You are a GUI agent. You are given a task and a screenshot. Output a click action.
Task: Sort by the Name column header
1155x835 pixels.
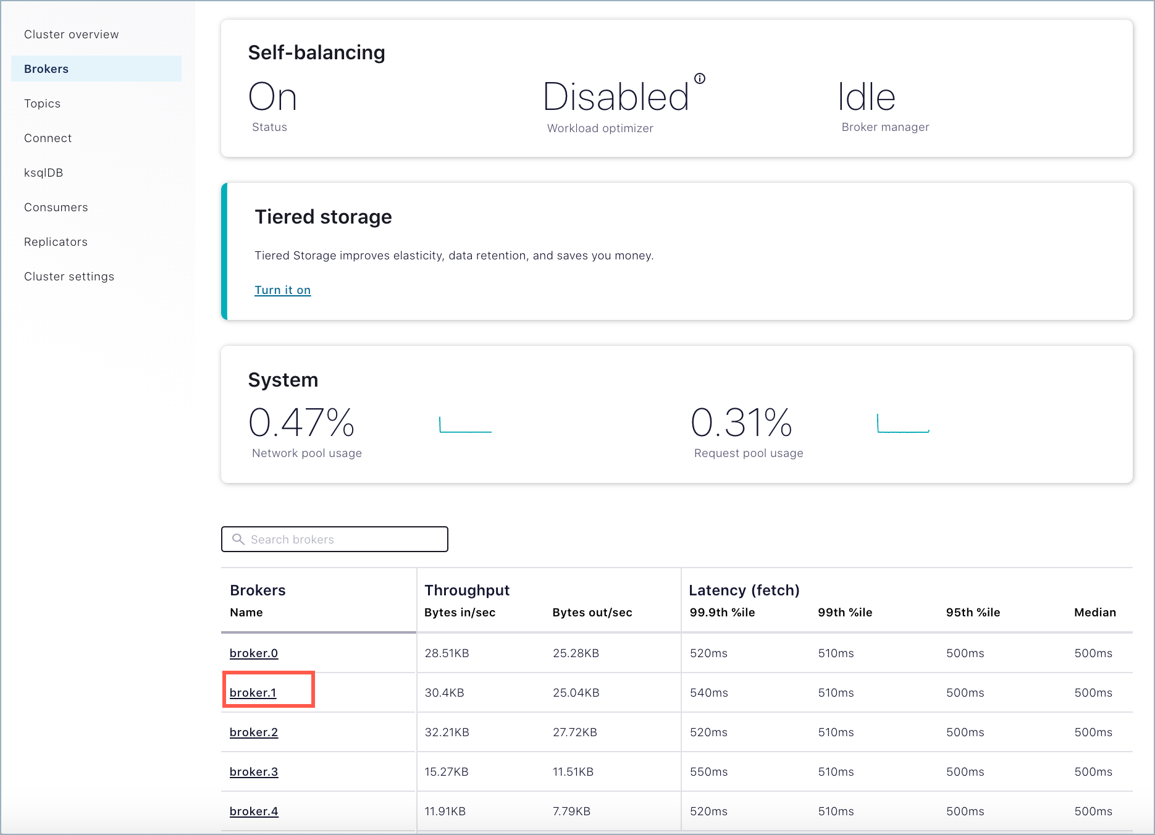(246, 613)
